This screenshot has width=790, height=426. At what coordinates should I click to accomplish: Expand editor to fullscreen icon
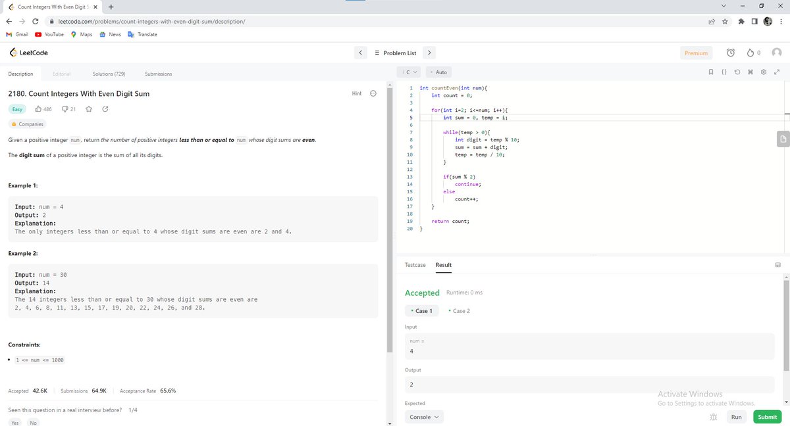777,72
